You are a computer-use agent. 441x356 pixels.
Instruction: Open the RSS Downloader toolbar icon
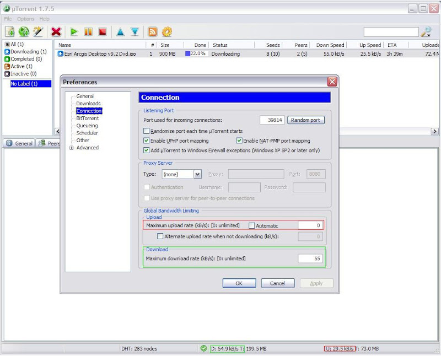click(153, 32)
